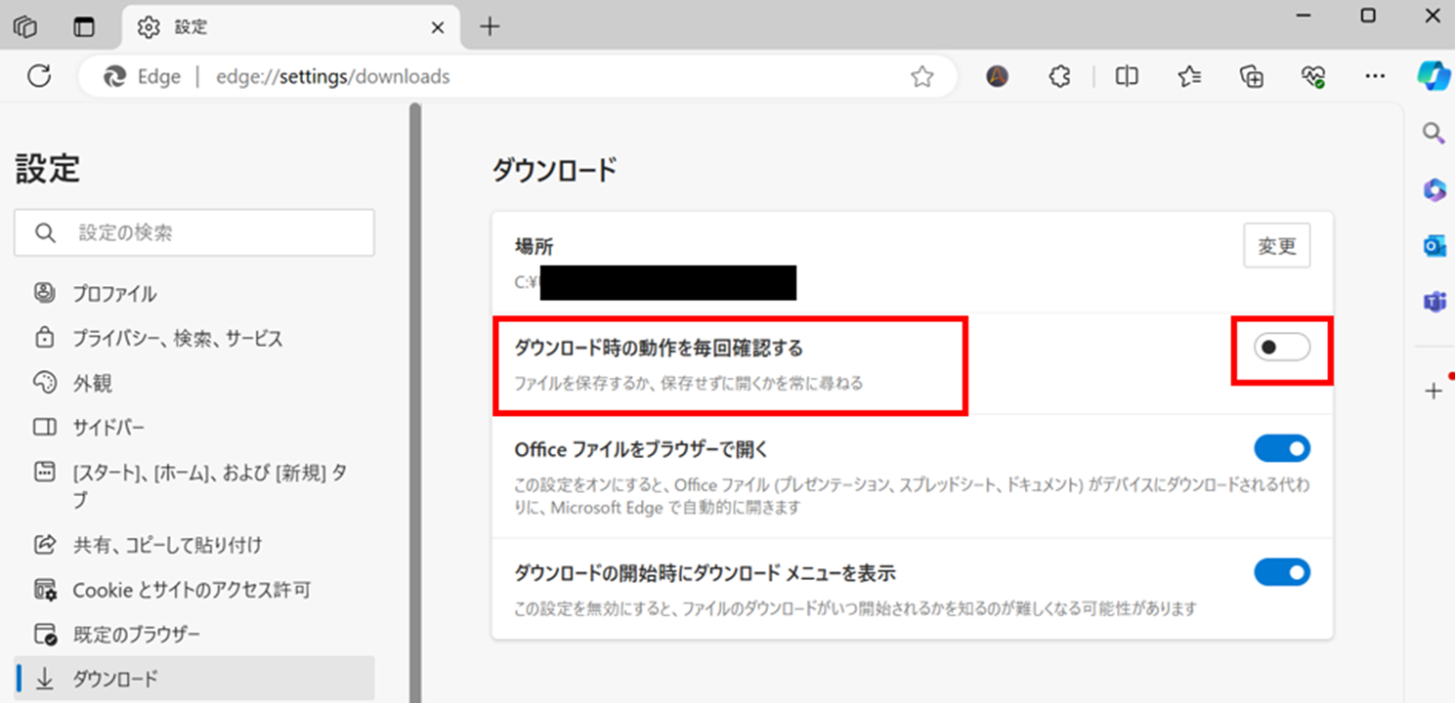This screenshot has height=703, width=1455.
Task: Open a new tab with plus button
Action: pyautogui.click(x=490, y=27)
